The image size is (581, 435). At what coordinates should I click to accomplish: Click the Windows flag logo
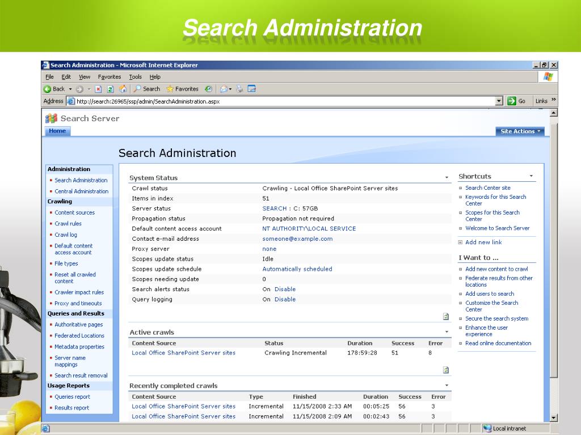(x=548, y=77)
